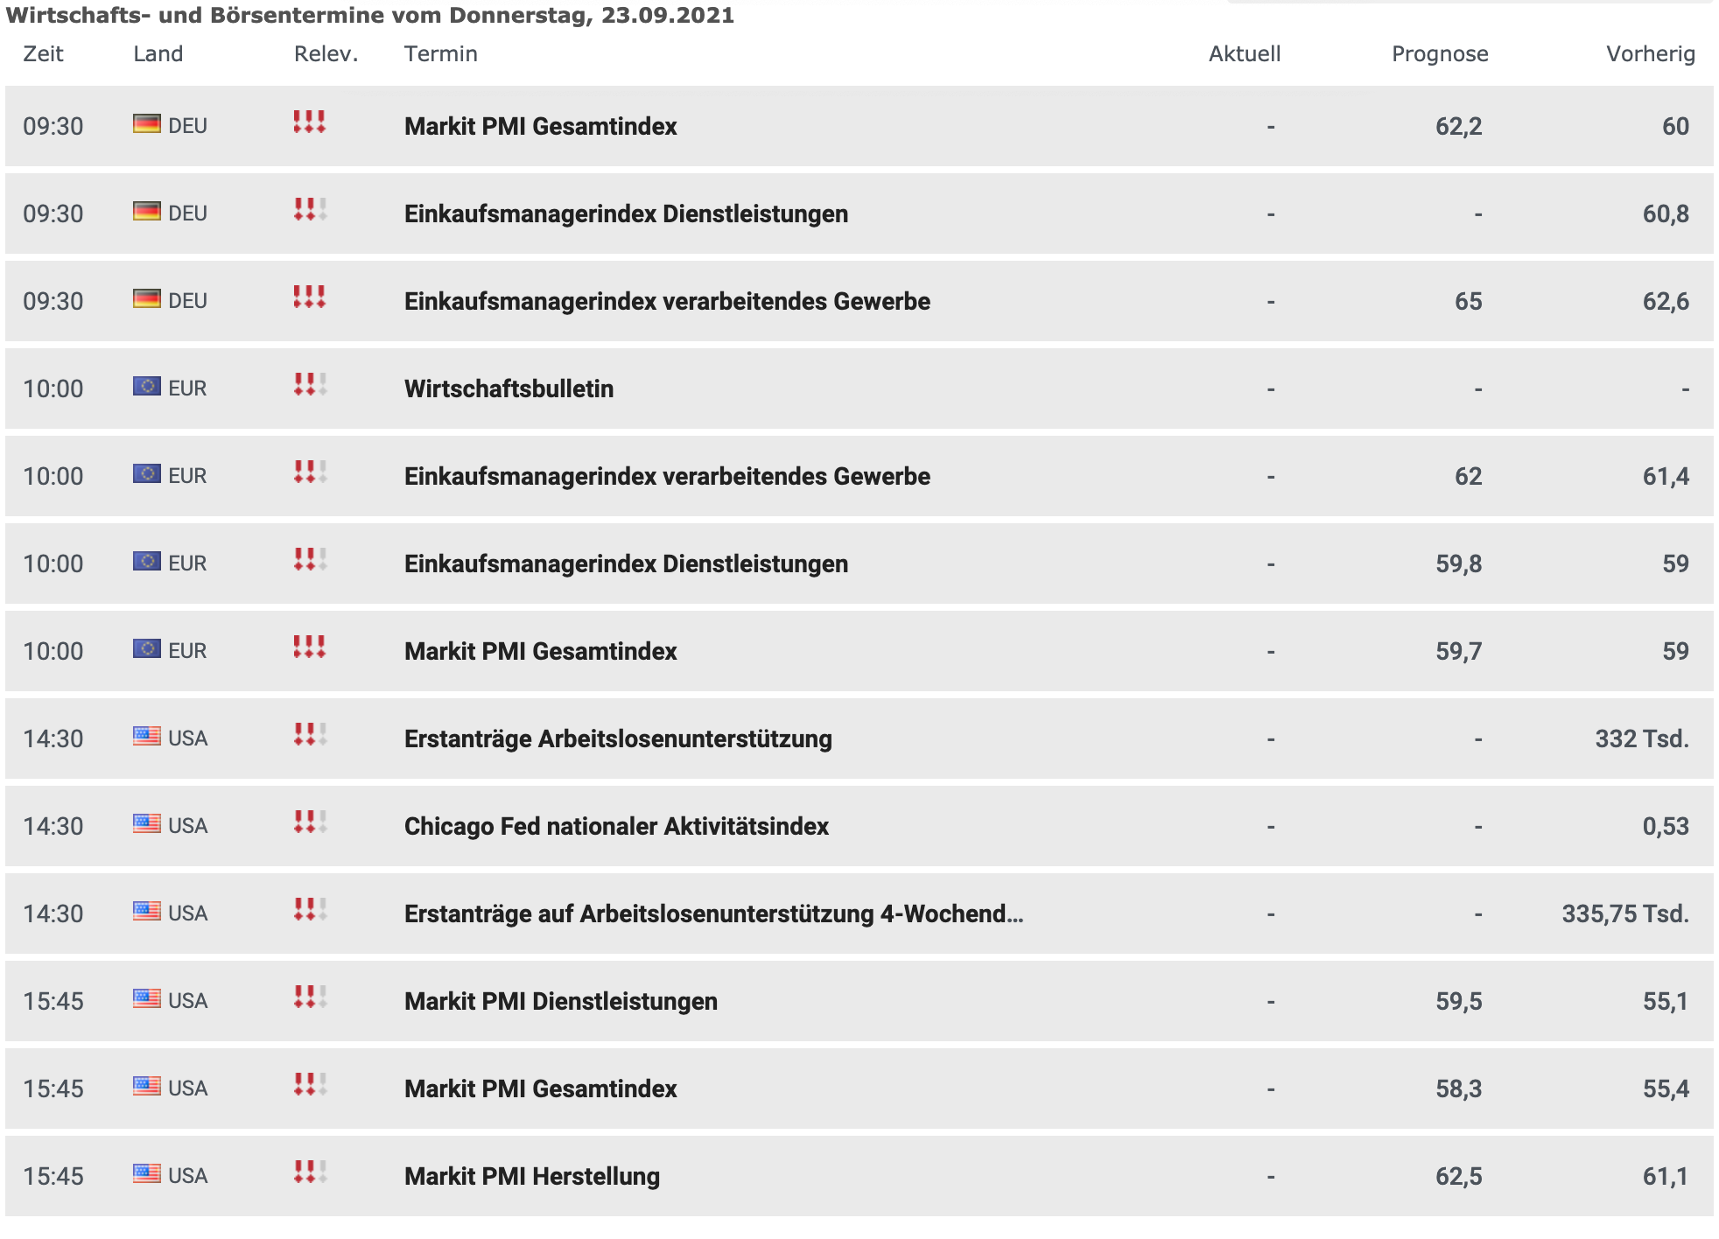The image size is (1719, 1239).
Task: Click the Aktuell column header
Action: pos(1244,53)
